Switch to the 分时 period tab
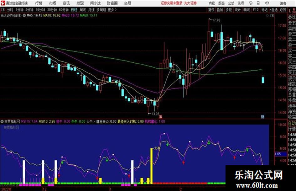The height and width of the screenshot is (191, 296). click(10, 10)
